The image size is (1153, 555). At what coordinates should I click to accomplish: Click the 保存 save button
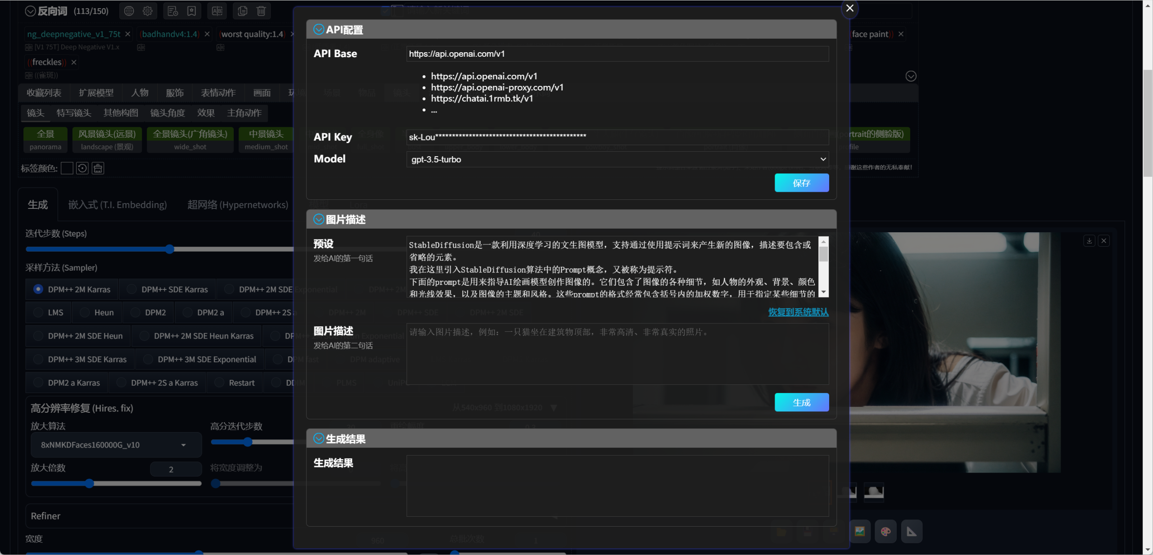pyautogui.click(x=801, y=183)
